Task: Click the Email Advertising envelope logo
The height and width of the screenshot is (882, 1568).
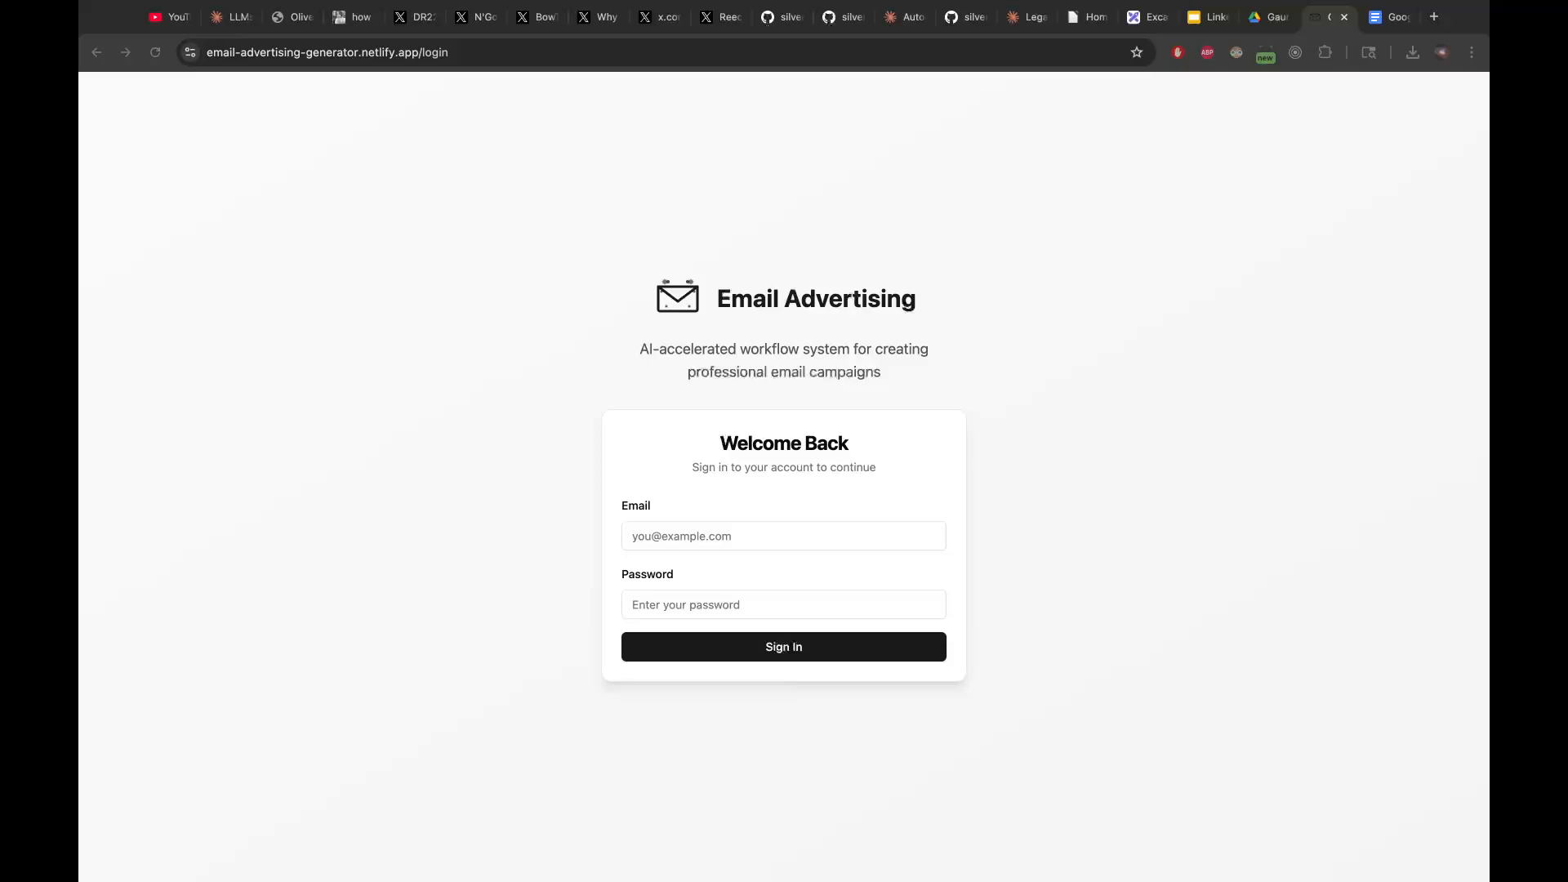Action: [678, 296]
